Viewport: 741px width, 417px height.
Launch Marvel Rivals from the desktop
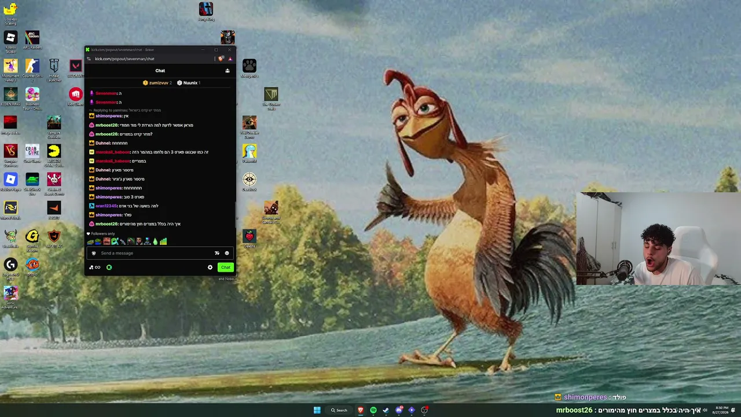coord(10,211)
